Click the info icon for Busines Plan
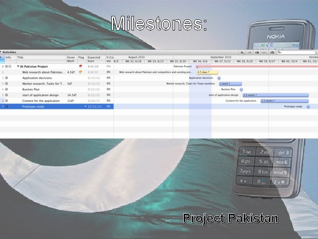This screenshot has height=239, width=318. pyautogui.click(x=7, y=89)
